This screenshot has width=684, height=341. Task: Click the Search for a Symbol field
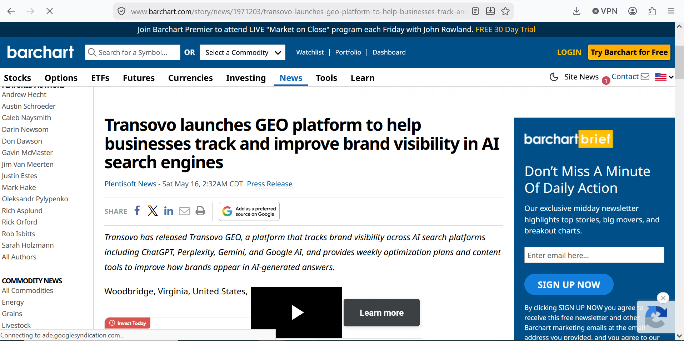point(133,52)
